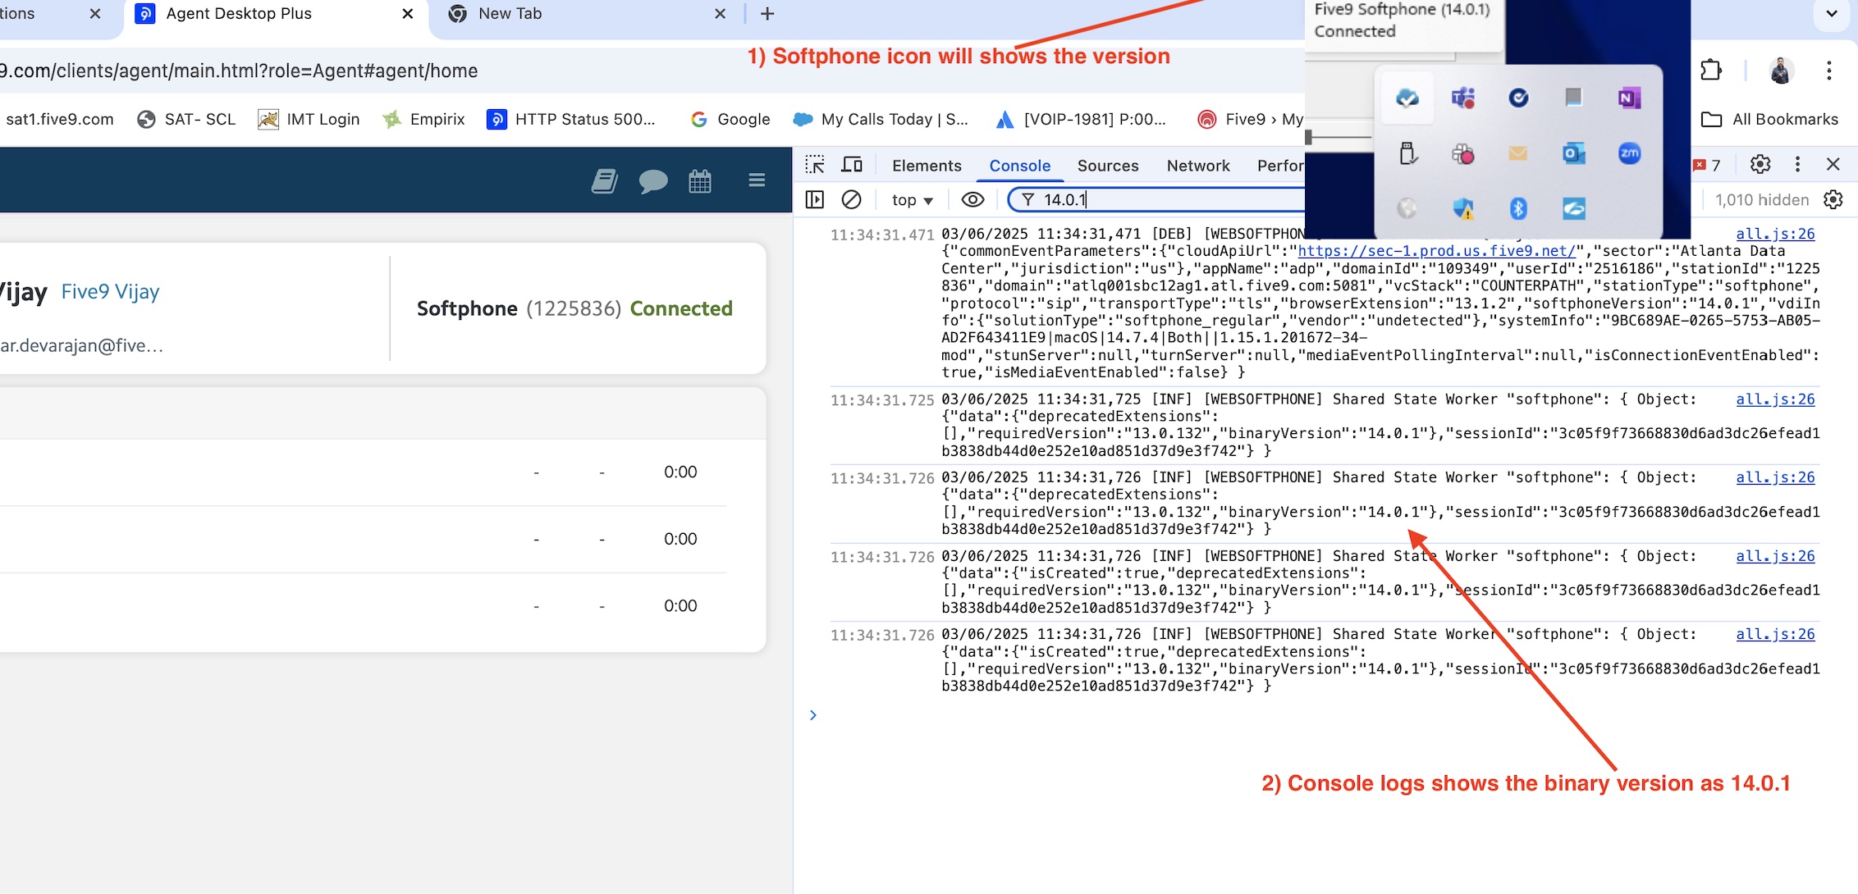The image size is (1858, 894).
Task: Expand Chrome tab search chevron
Action: [1832, 13]
